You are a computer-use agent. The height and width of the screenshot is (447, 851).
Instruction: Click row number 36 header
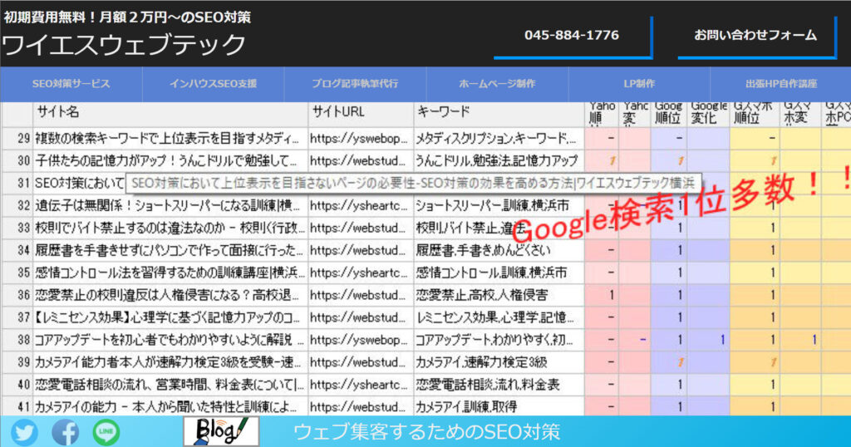click(17, 295)
